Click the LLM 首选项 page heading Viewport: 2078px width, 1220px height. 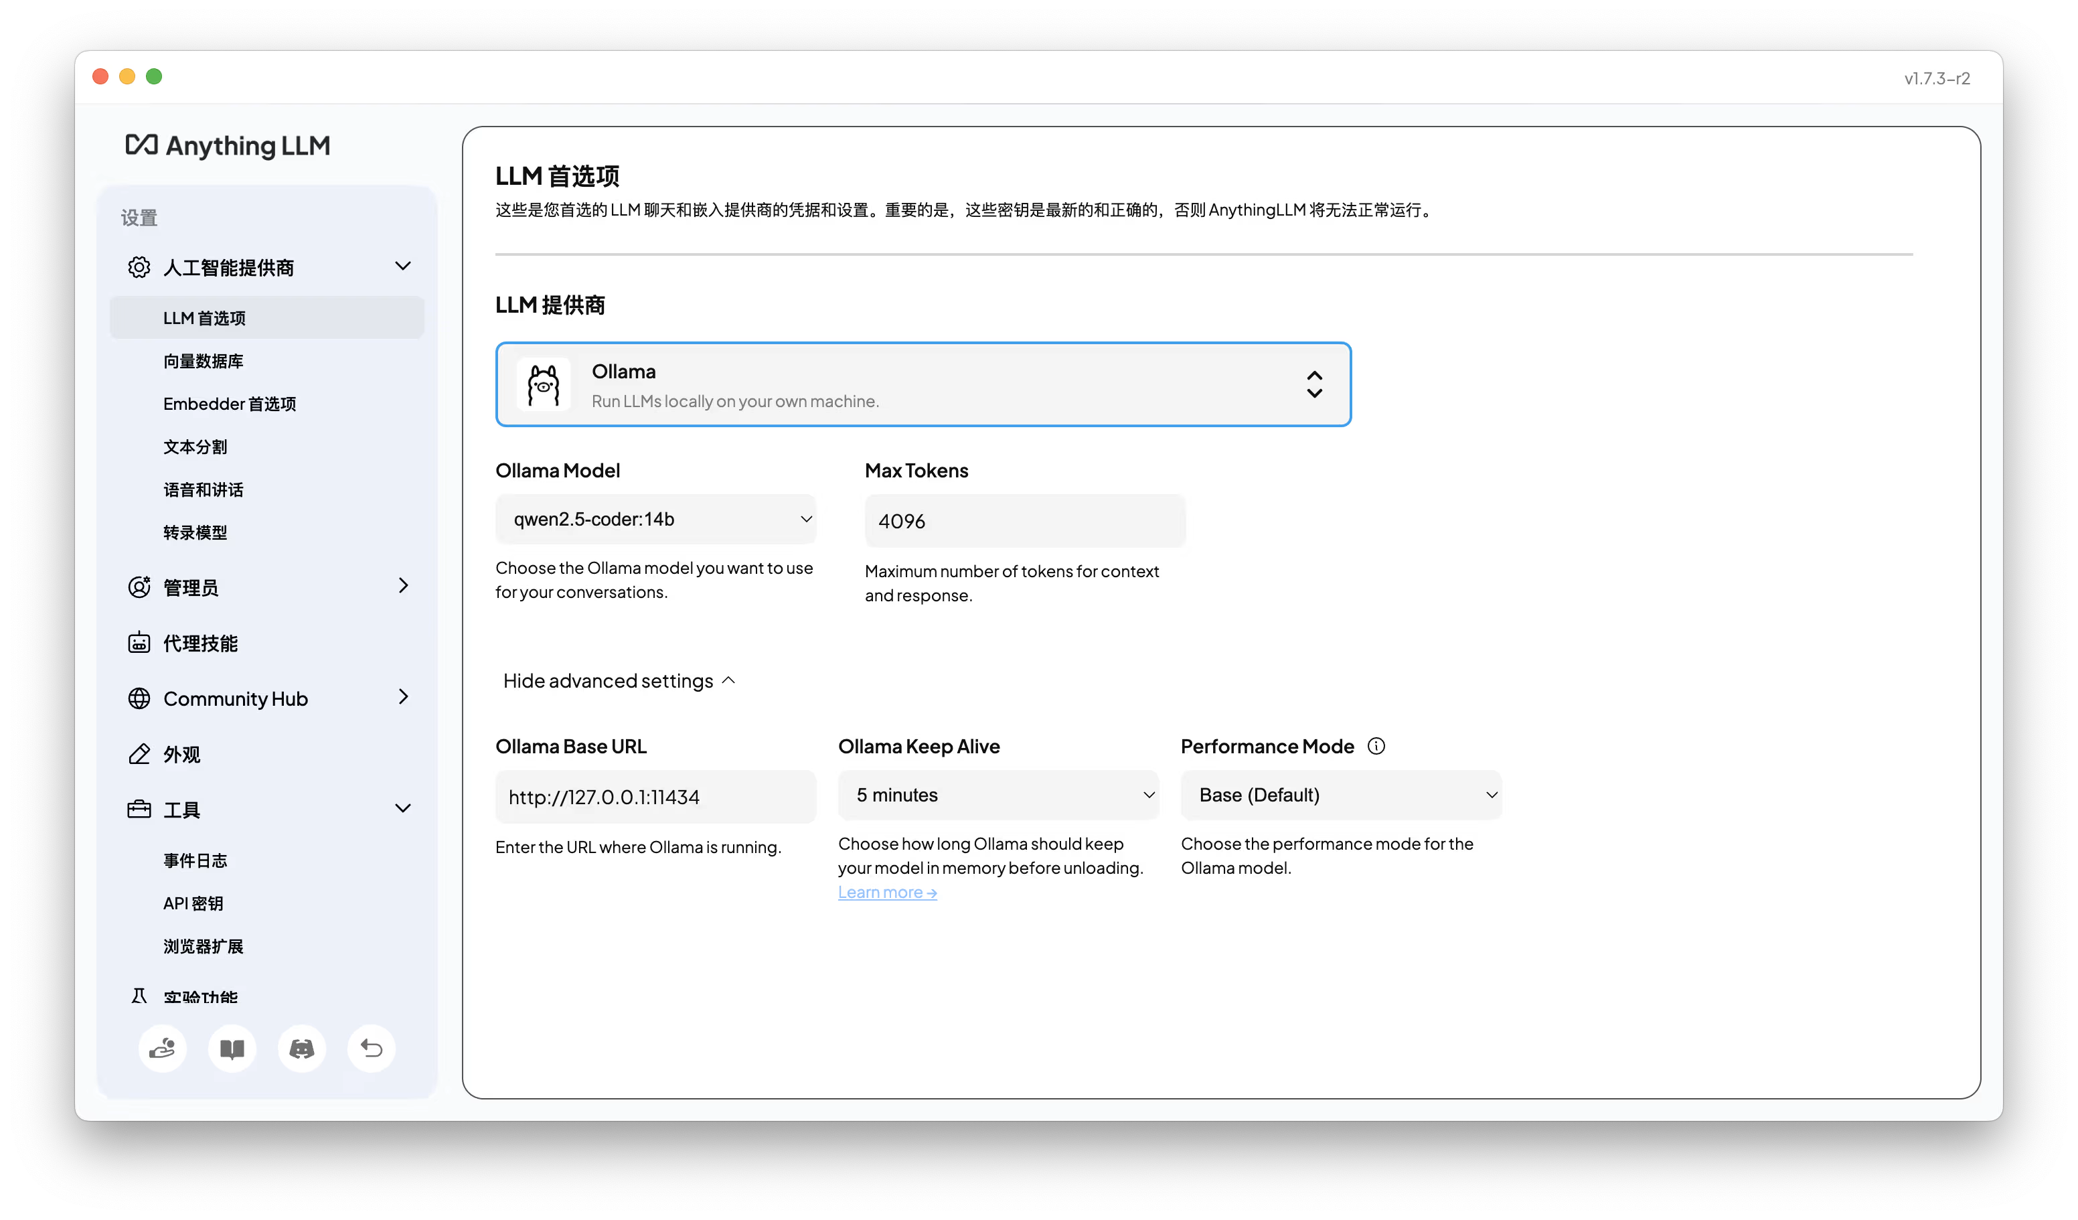[556, 175]
